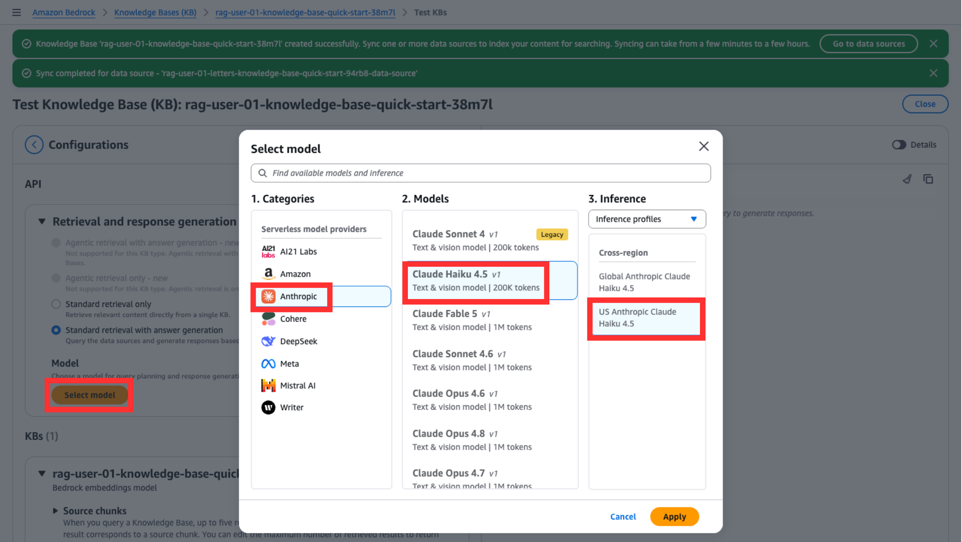Choose the Amazon provider icon

pos(268,274)
